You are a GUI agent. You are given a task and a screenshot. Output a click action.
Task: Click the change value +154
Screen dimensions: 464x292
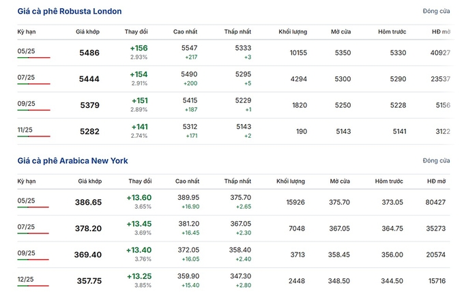[x=139, y=74]
